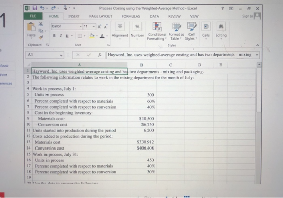The width and height of the screenshot is (283, 198).
Task: Switch to the FORMULAS tab
Action: [131, 16]
